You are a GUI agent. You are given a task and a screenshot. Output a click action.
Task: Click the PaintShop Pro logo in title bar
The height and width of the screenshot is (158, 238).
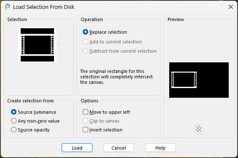(7, 7)
